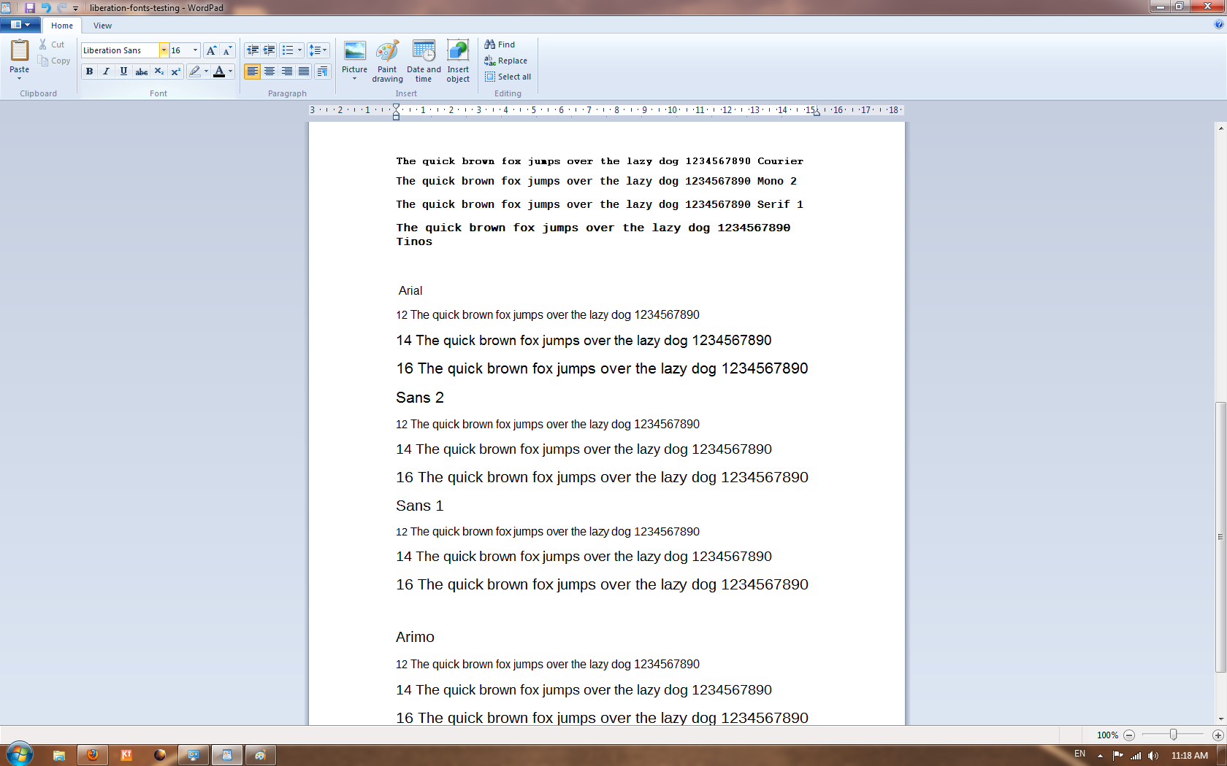Viewport: 1227px width, 766px height.
Task: Open the WordPad file menu button
Action: point(20,25)
